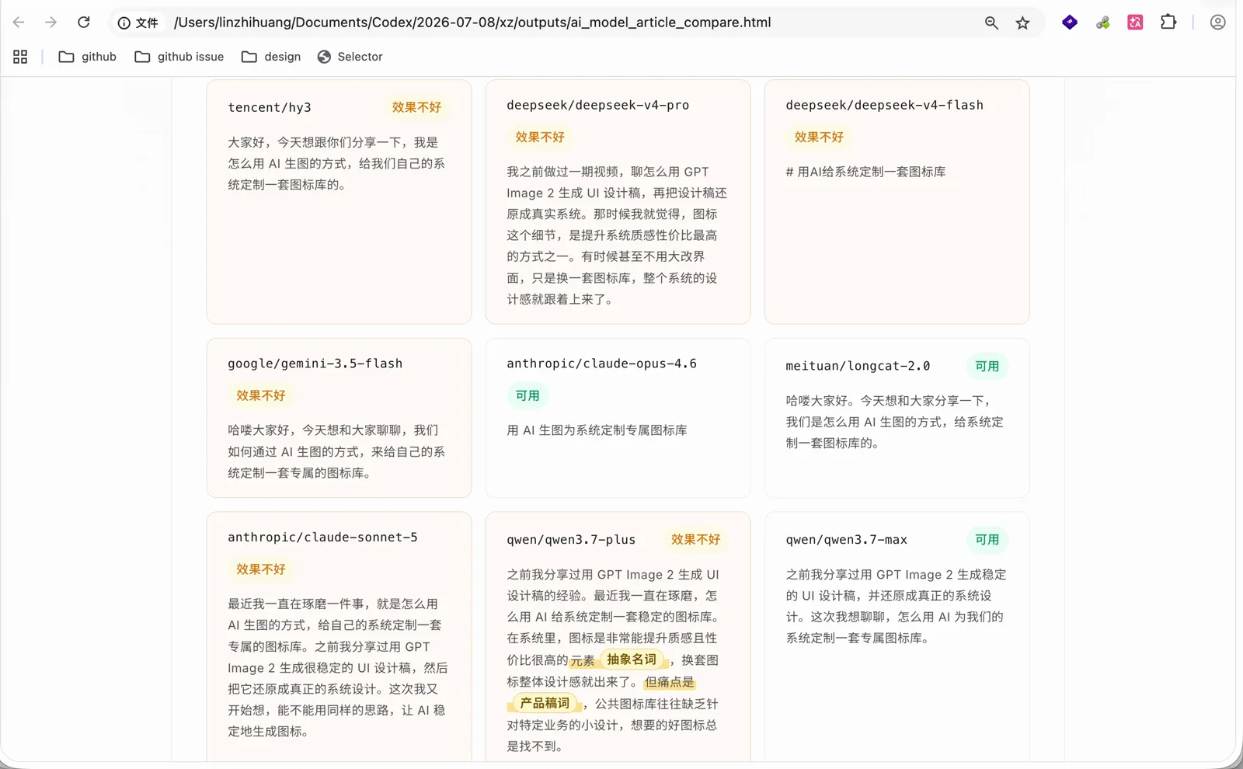Click the google/gemini-3.5-flash model title
The image size is (1243, 769).
(315, 364)
